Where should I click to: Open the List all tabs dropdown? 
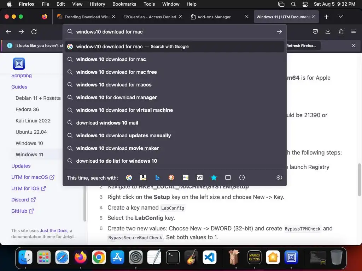click(x=341, y=17)
